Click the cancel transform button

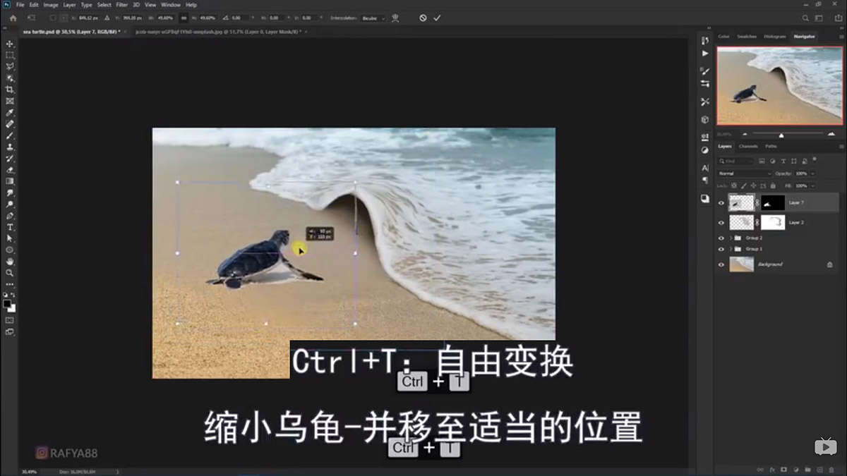(423, 19)
